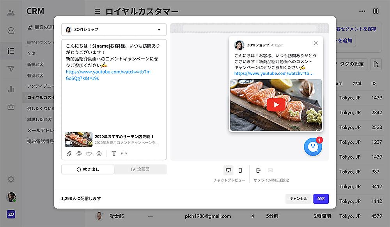Select the 吹き出し tab
Screen dimensions: 390x227
pos(88,169)
